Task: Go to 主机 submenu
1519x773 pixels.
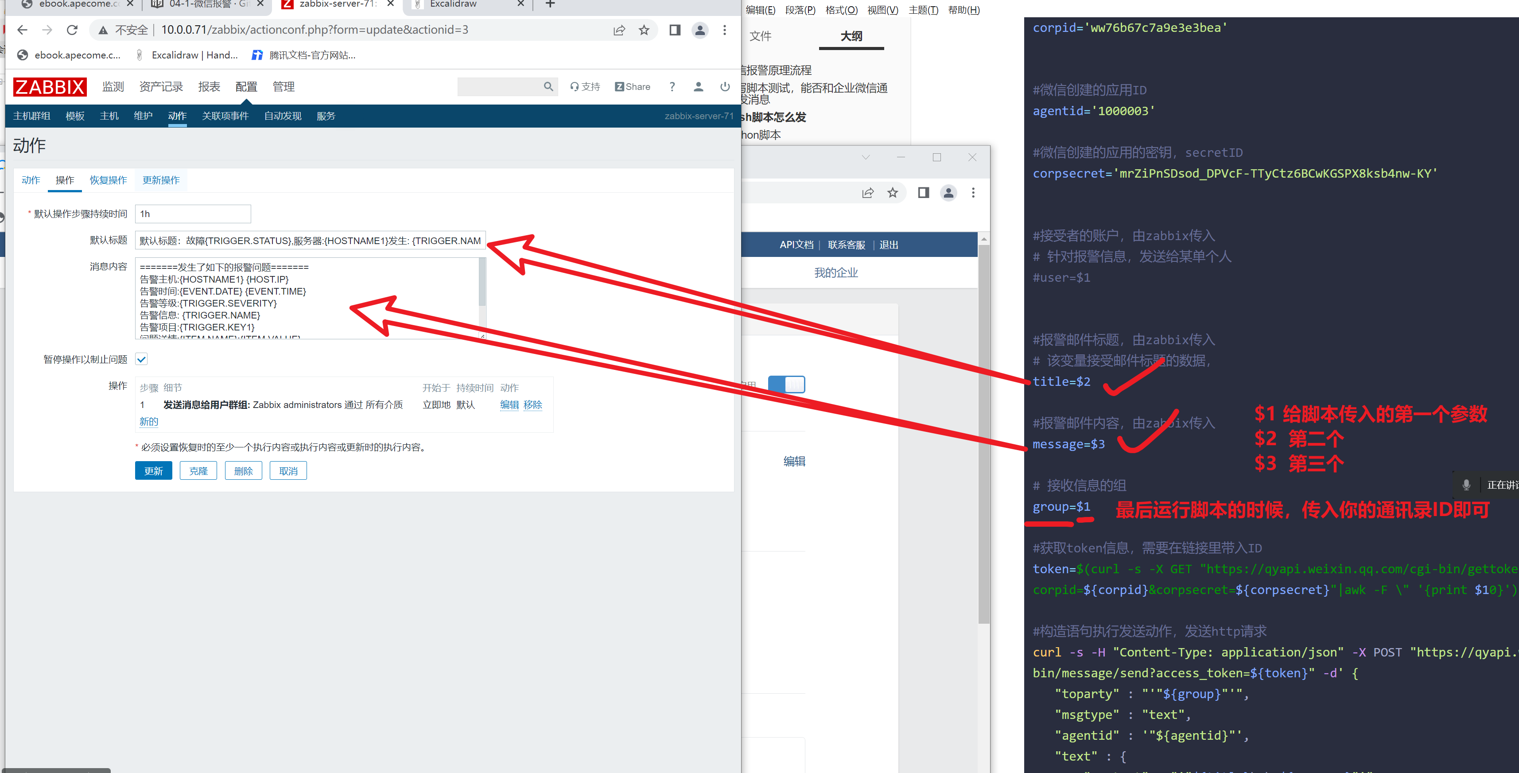Action: pyautogui.click(x=109, y=116)
